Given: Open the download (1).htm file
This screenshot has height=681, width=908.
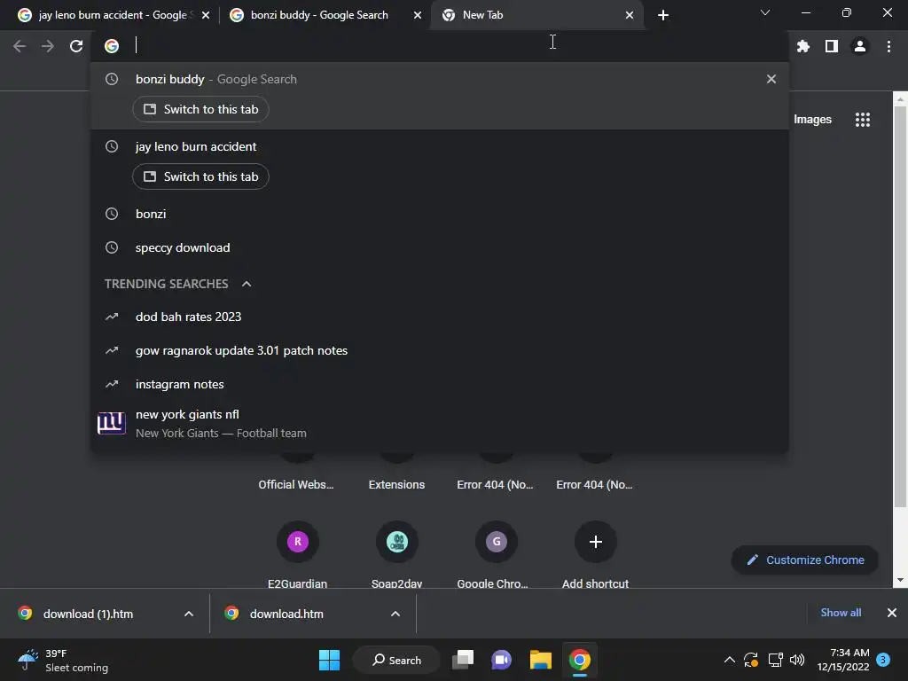Looking at the screenshot, I should (x=88, y=614).
